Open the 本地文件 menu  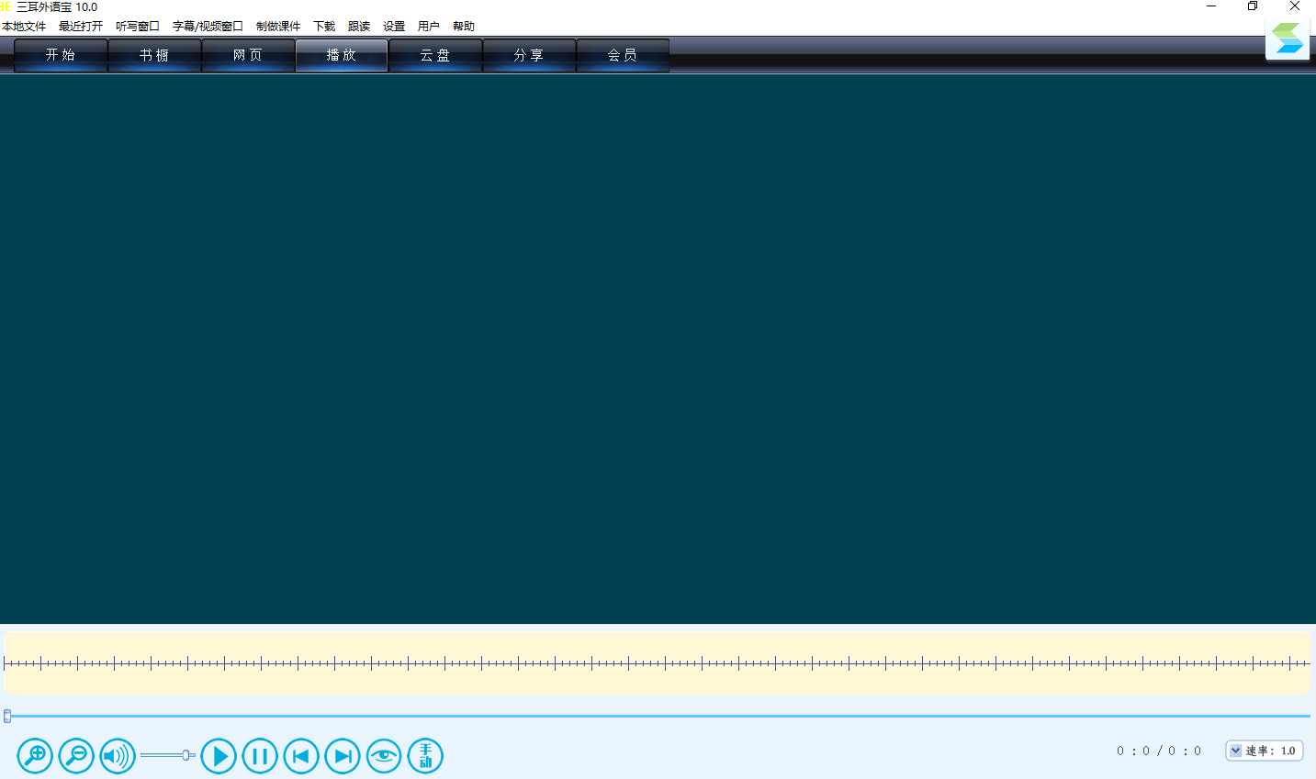coord(24,27)
